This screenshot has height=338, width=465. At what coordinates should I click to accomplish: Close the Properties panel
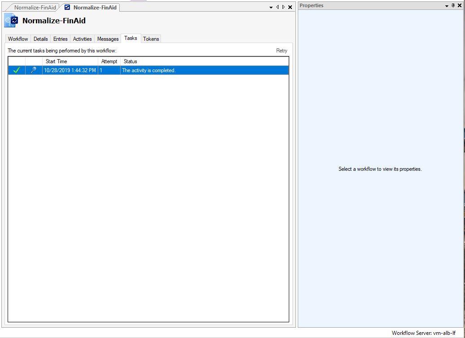460,5
